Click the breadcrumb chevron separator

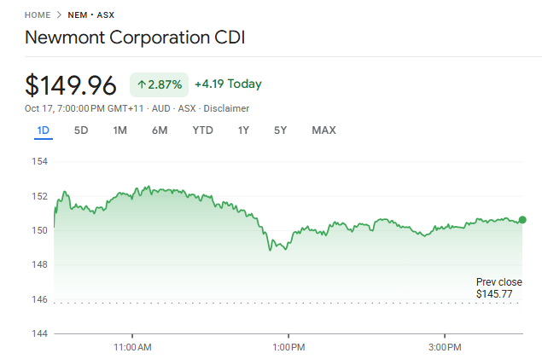click(x=59, y=15)
